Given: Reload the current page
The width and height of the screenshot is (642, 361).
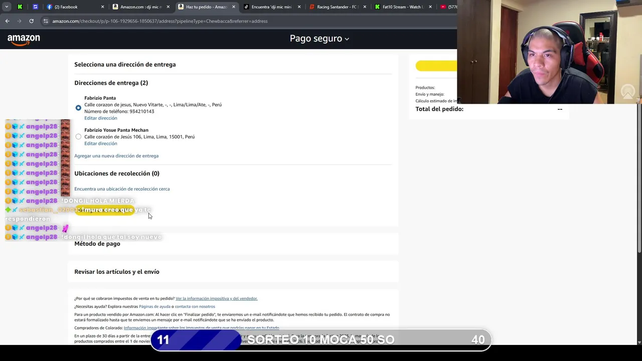Looking at the screenshot, I should [31, 21].
